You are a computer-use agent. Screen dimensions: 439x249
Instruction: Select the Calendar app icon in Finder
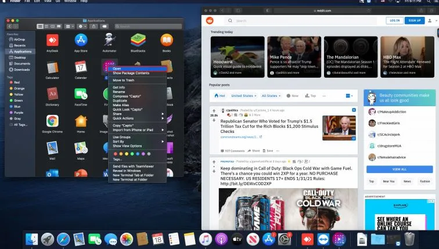click(81, 67)
